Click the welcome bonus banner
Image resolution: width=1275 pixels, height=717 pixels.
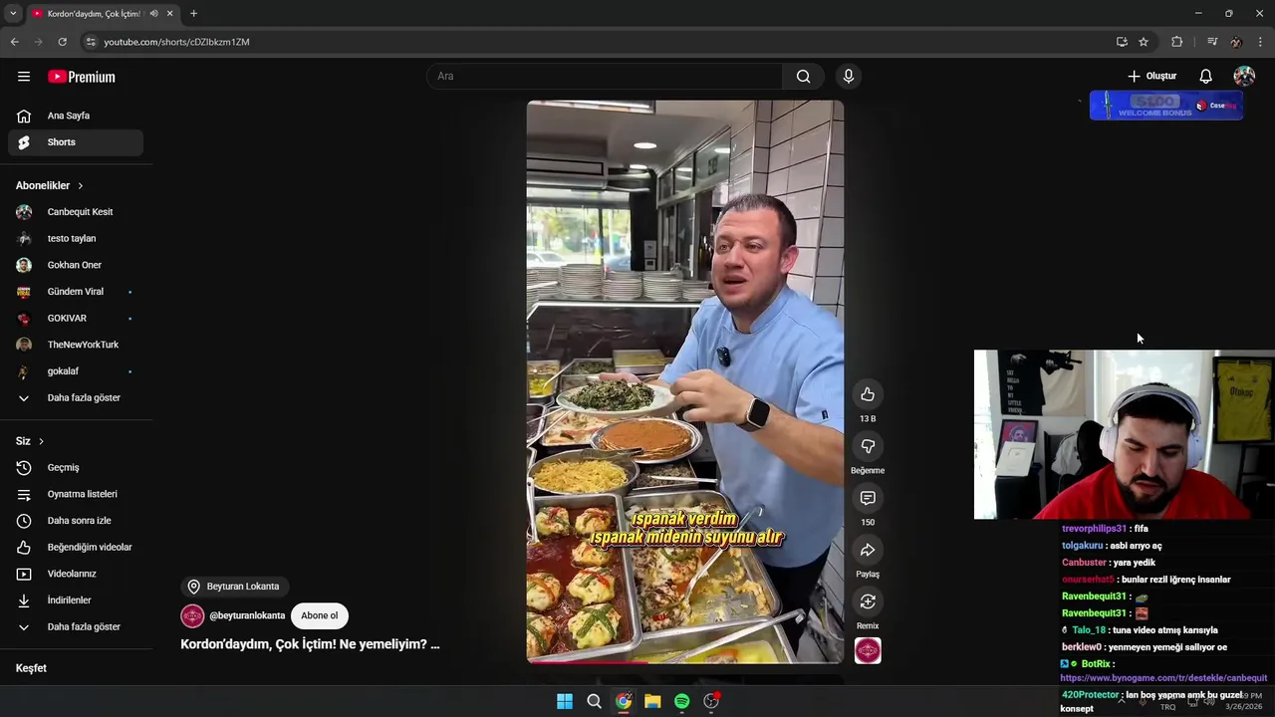(1166, 106)
